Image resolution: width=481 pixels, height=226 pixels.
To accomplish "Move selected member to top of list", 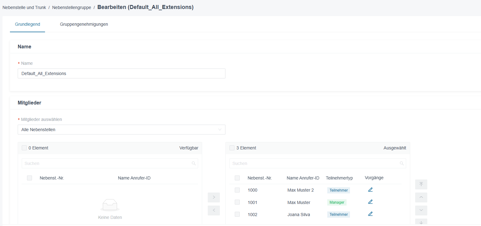I will pos(421,184).
